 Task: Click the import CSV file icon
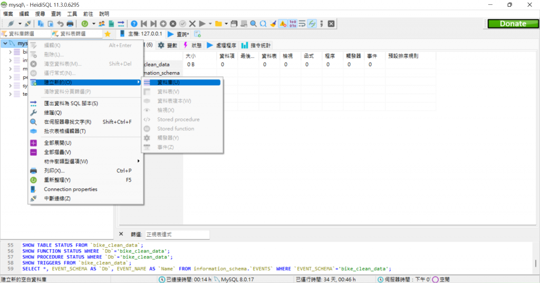pyautogui.click(x=111, y=24)
